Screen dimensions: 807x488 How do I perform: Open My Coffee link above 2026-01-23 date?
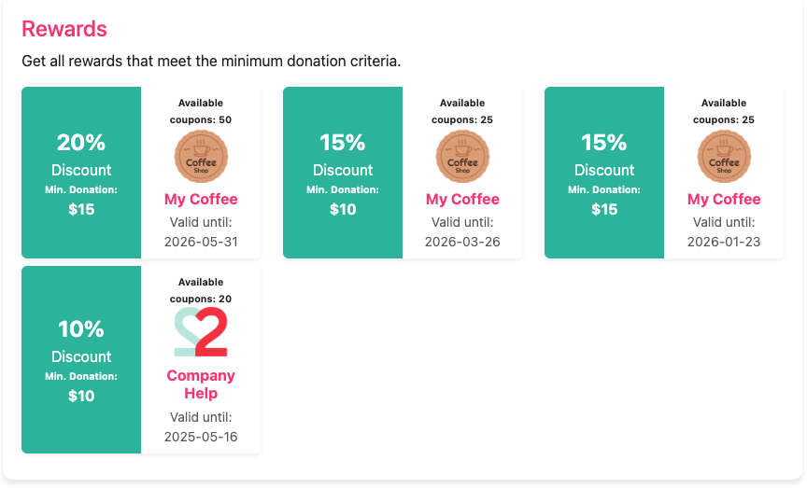[724, 199]
